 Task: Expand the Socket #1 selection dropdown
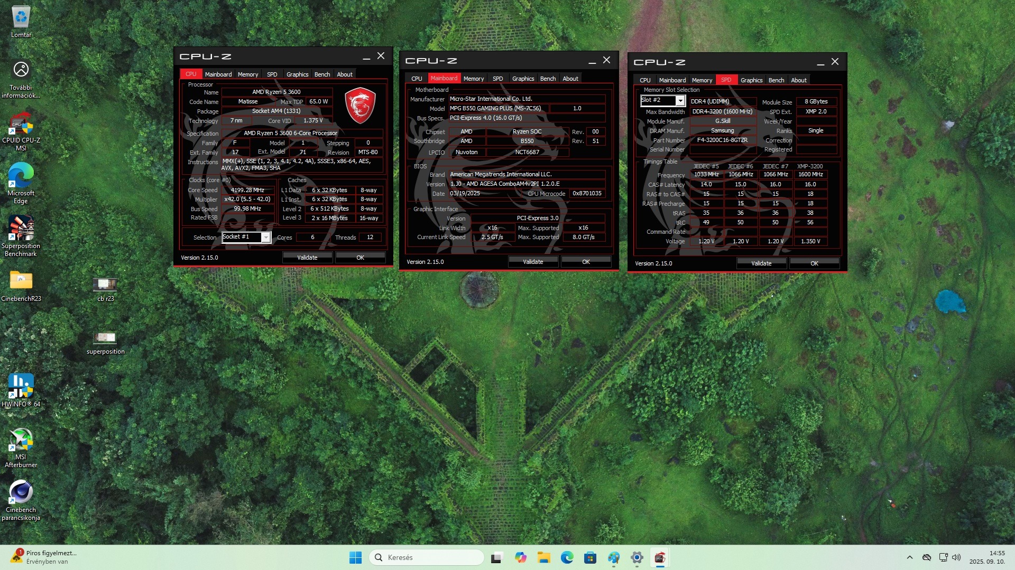click(266, 238)
